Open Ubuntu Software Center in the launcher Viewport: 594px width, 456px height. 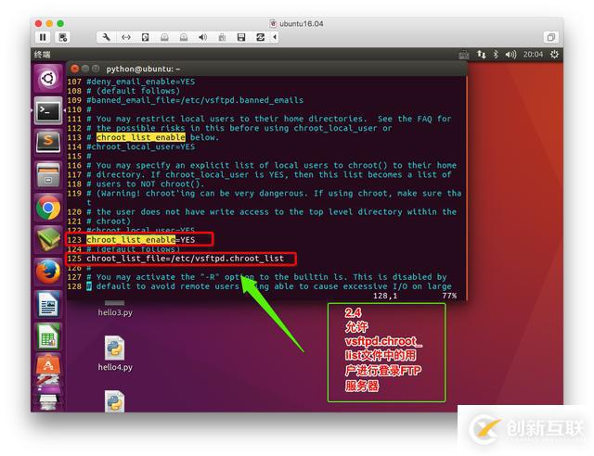coord(48,365)
